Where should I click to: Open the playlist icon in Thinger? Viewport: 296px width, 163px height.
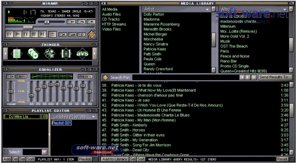tap(17, 53)
